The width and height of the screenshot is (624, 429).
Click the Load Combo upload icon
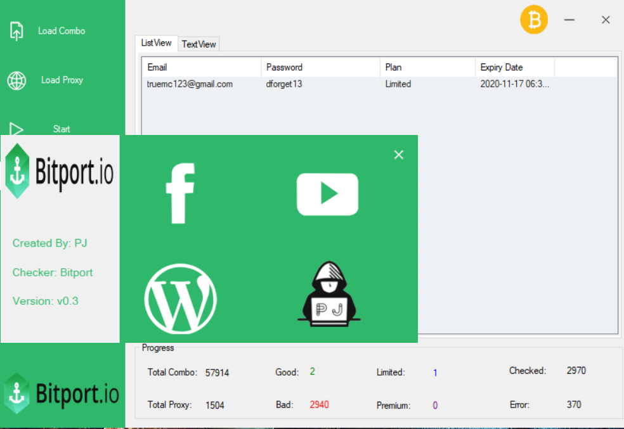tap(16, 31)
